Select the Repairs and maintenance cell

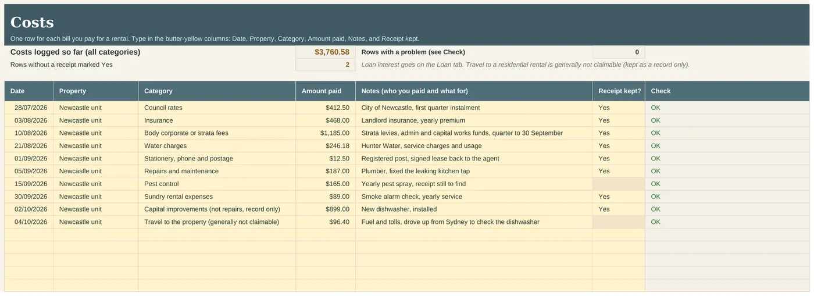coord(217,172)
